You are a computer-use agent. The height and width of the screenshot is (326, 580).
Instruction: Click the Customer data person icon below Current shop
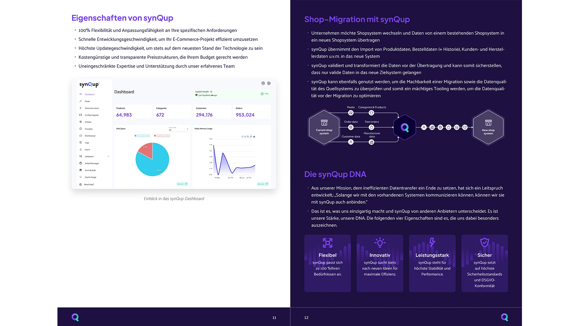(x=351, y=142)
